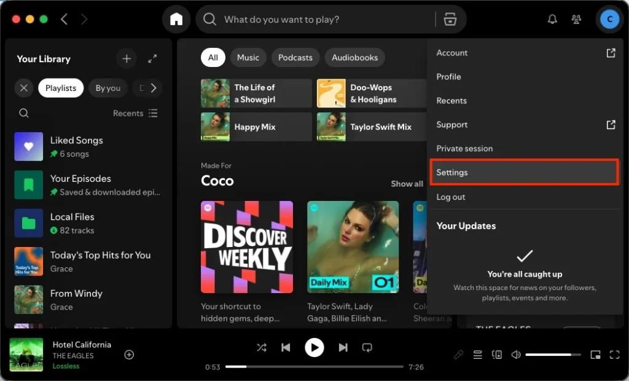629x381 pixels.
Task: Check notifications with the bell icon
Action: (552, 19)
